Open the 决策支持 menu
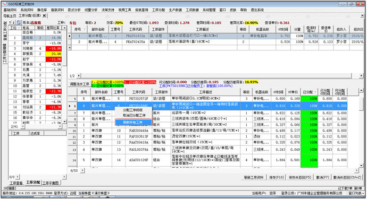Screen dimensions: 367x199 click(x=108, y=10)
